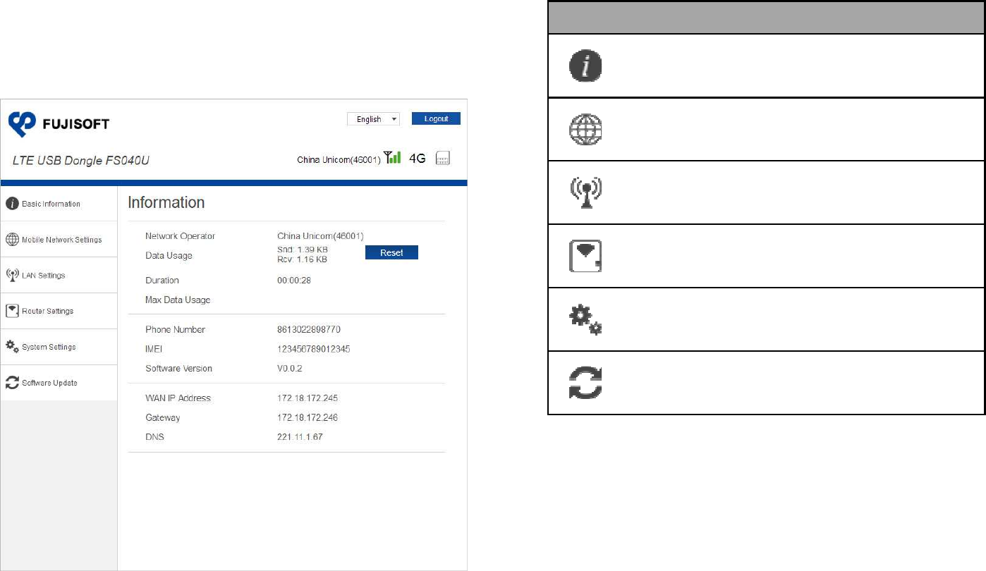Image resolution: width=986 pixels, height=571 pixels.
Task: Go to Mobile Network Settings
Action: pos(59,240)
